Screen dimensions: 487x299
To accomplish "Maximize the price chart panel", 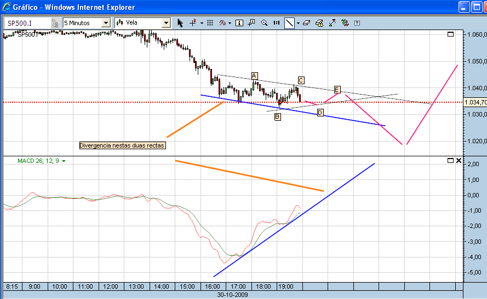I will click(x=450, y=34).
